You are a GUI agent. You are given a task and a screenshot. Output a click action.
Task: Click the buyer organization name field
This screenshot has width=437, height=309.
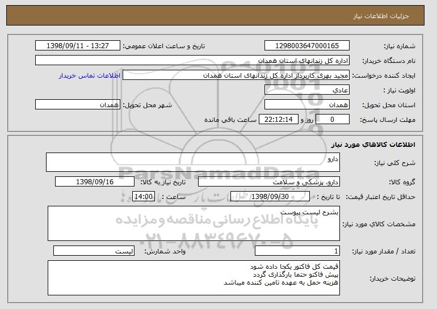coord(192,61)
